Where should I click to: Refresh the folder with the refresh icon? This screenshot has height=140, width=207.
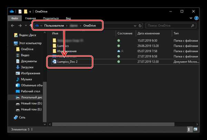pyautogui.click(x=140, y=26)
